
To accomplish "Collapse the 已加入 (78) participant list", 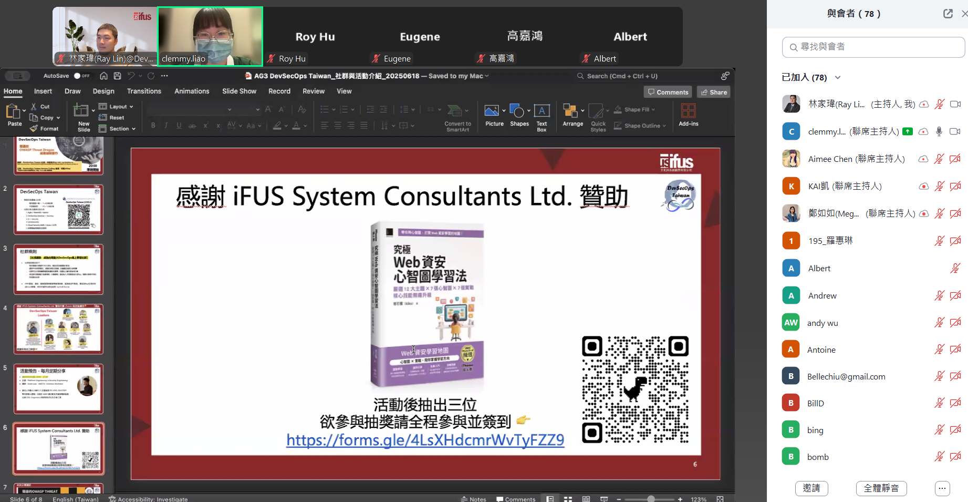I will point(838,78).
